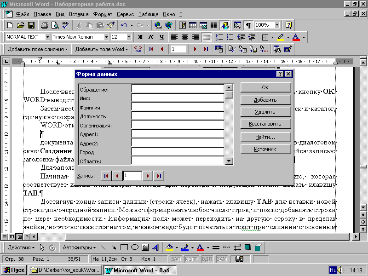Image resolution: width=368 pixels, height=276 pixels.
Task: Toggle bold formatting (Ж)
Action: click(x=140, y=37)
